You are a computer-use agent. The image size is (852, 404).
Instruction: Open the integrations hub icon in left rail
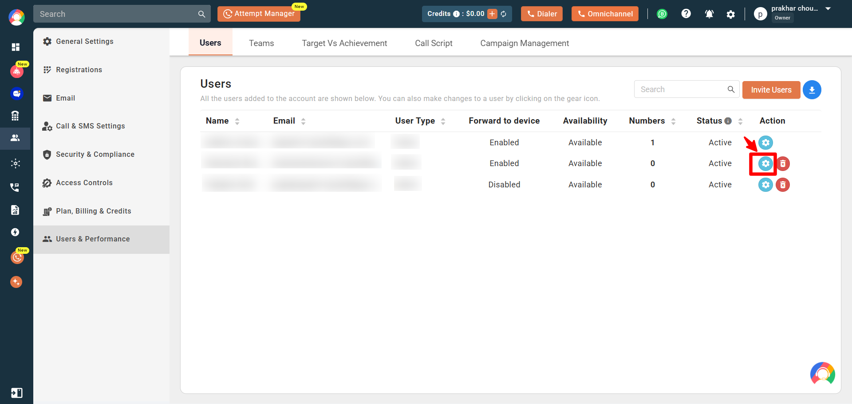16,163
